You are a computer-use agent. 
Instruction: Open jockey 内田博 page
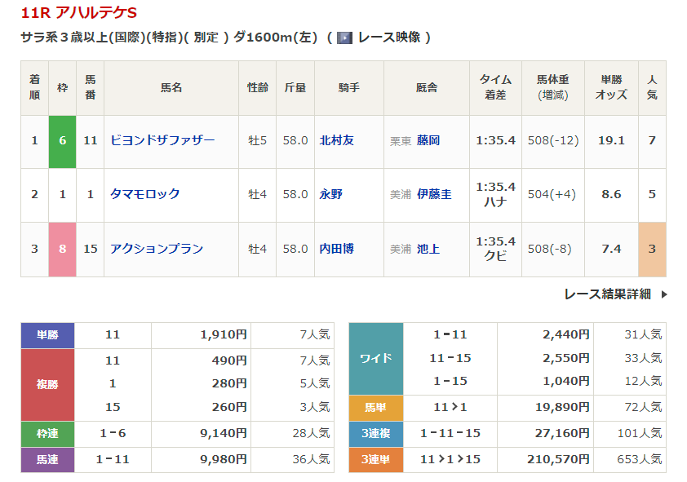[x=336, y=249]
